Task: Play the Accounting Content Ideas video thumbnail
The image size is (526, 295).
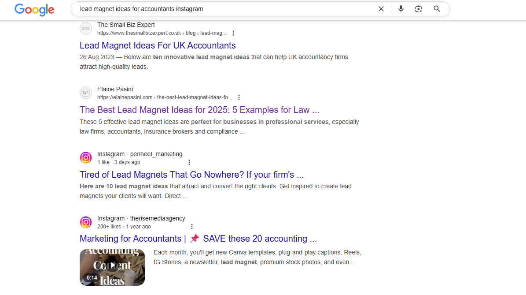Action: click(x=112, y=268)
